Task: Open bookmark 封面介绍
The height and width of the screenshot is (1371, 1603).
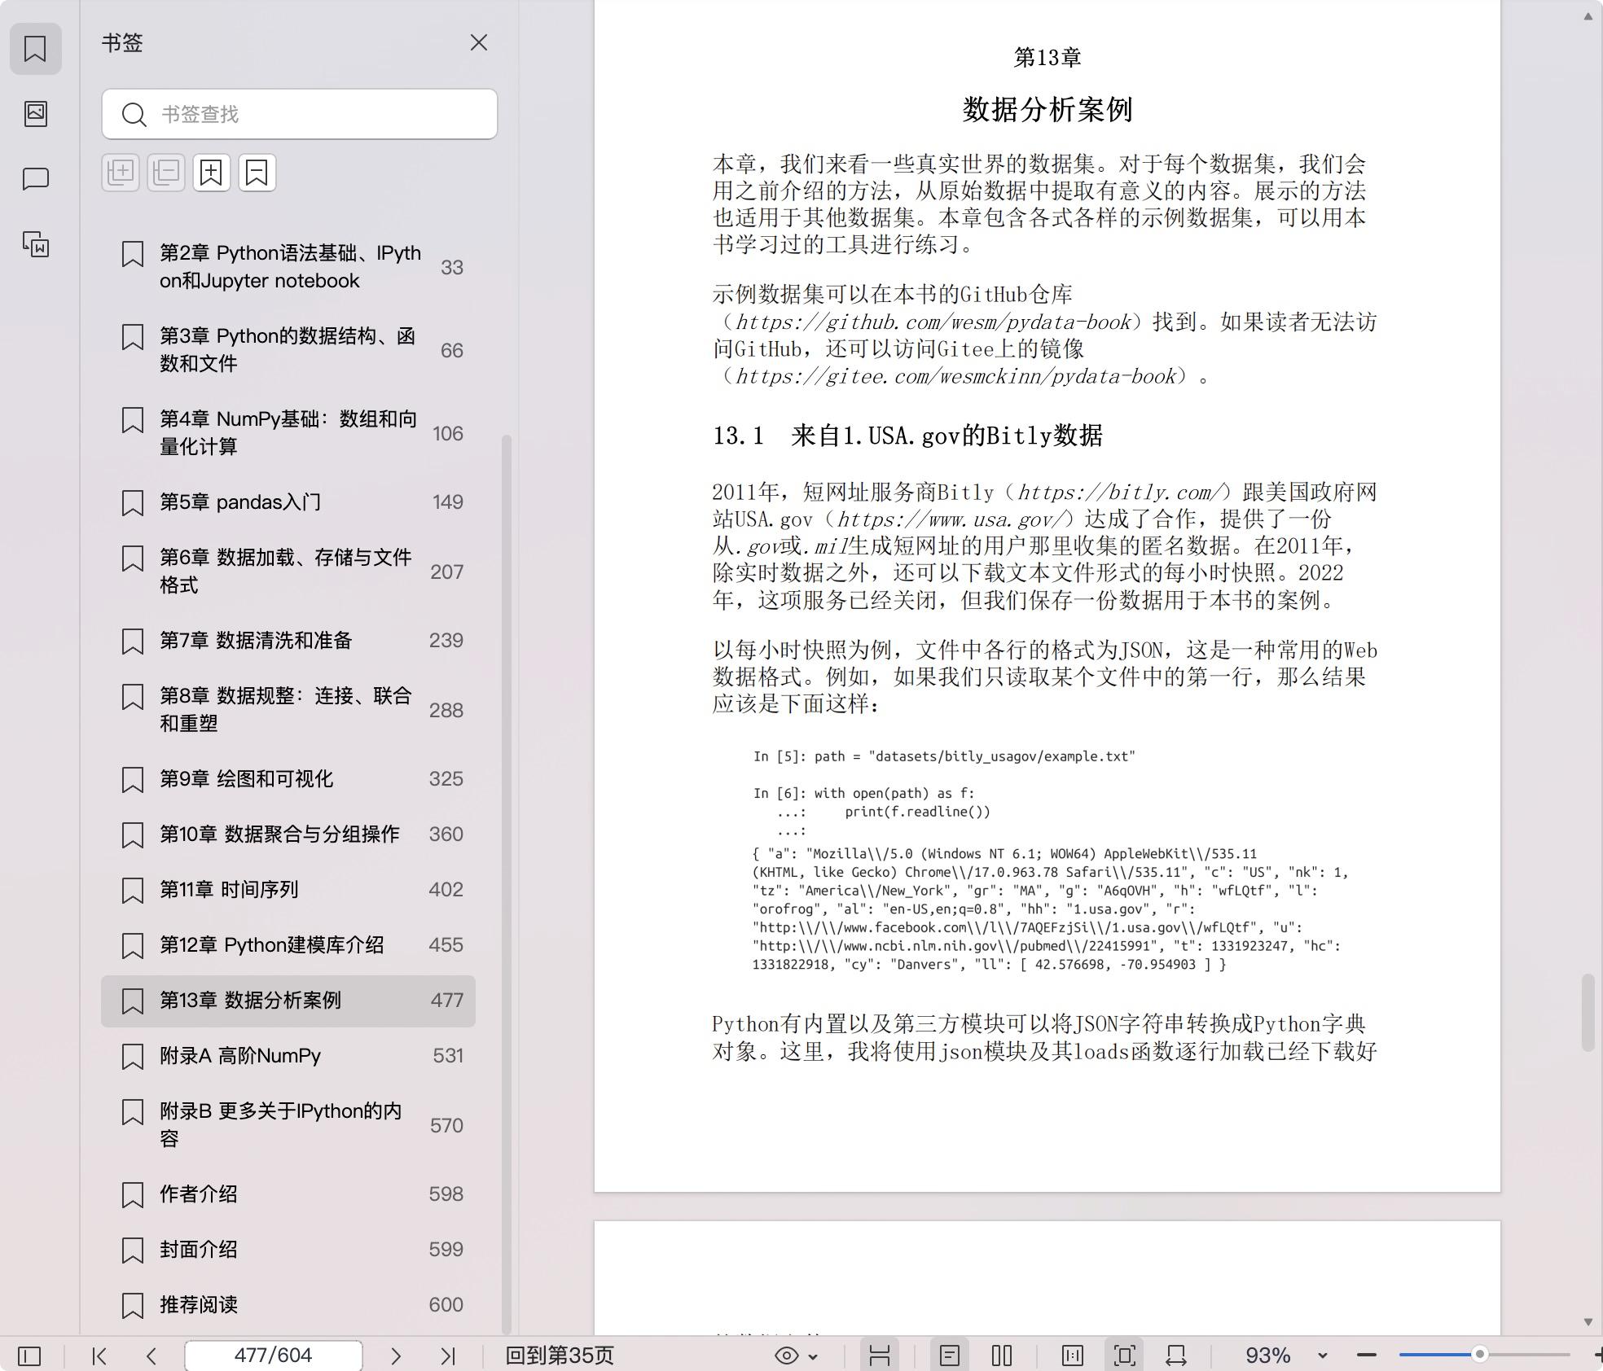Action: coord(288,1250)
